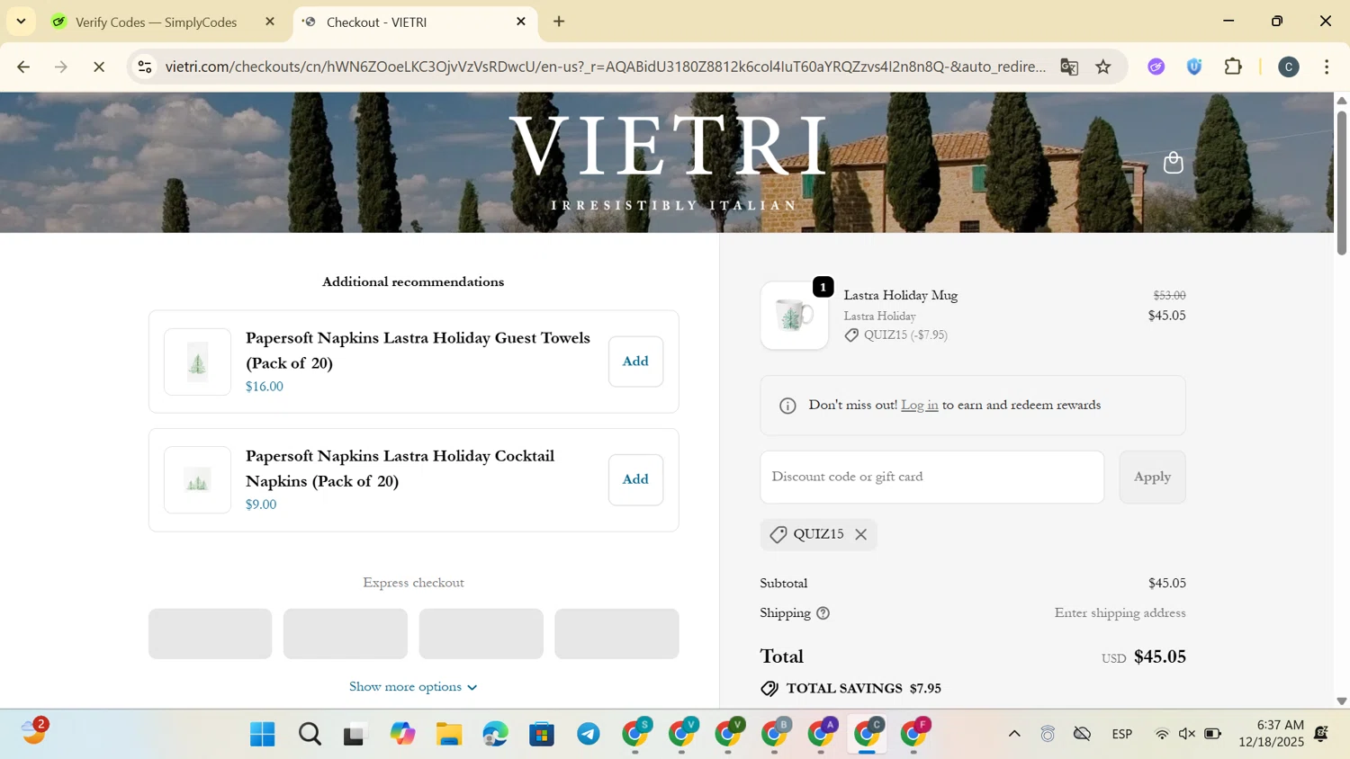Viewport: 1350px width, 759px height.
Task: View site information icon in address bar
Action: pyautogui.click(x=145, y=67)
